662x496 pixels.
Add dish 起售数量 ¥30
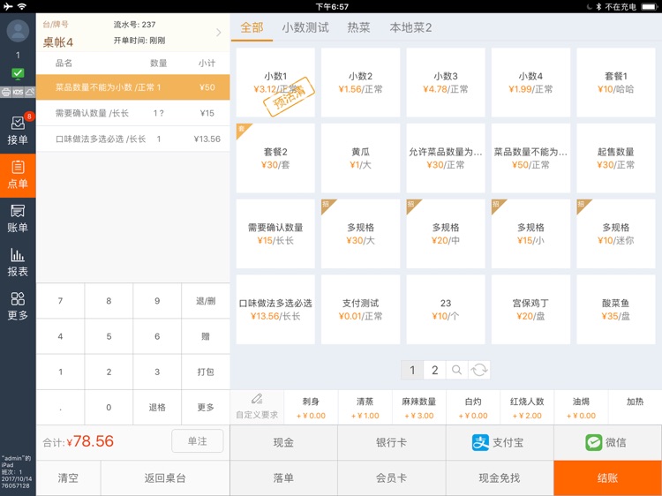click(x=615, y=158)
